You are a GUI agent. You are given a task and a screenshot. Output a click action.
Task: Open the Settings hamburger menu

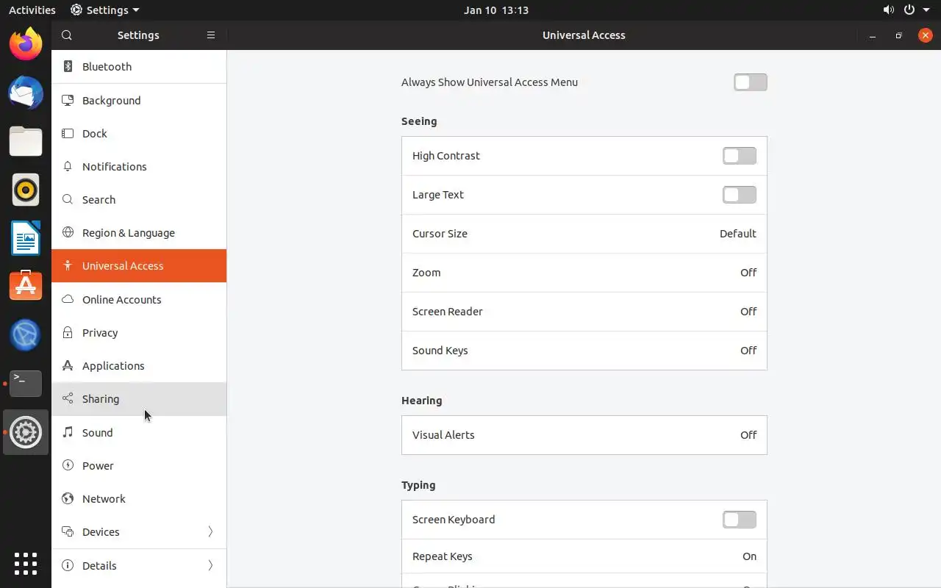(211, 35)
